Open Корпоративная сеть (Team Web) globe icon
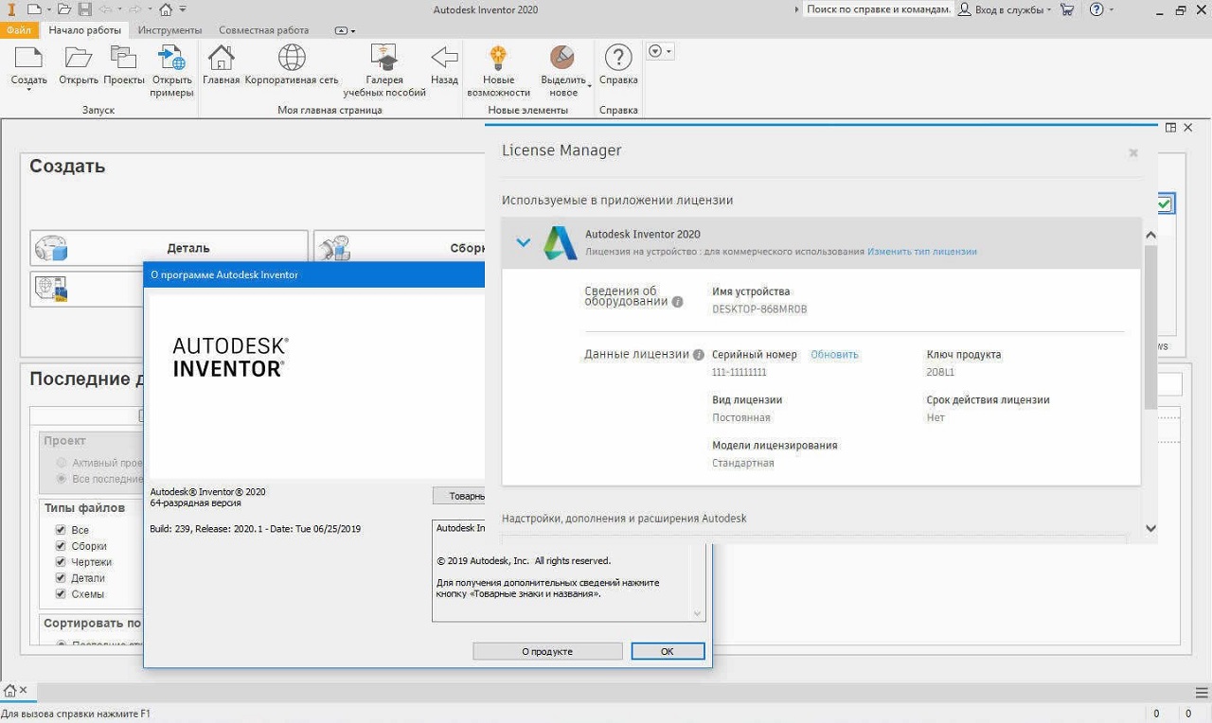 [291, 59]
